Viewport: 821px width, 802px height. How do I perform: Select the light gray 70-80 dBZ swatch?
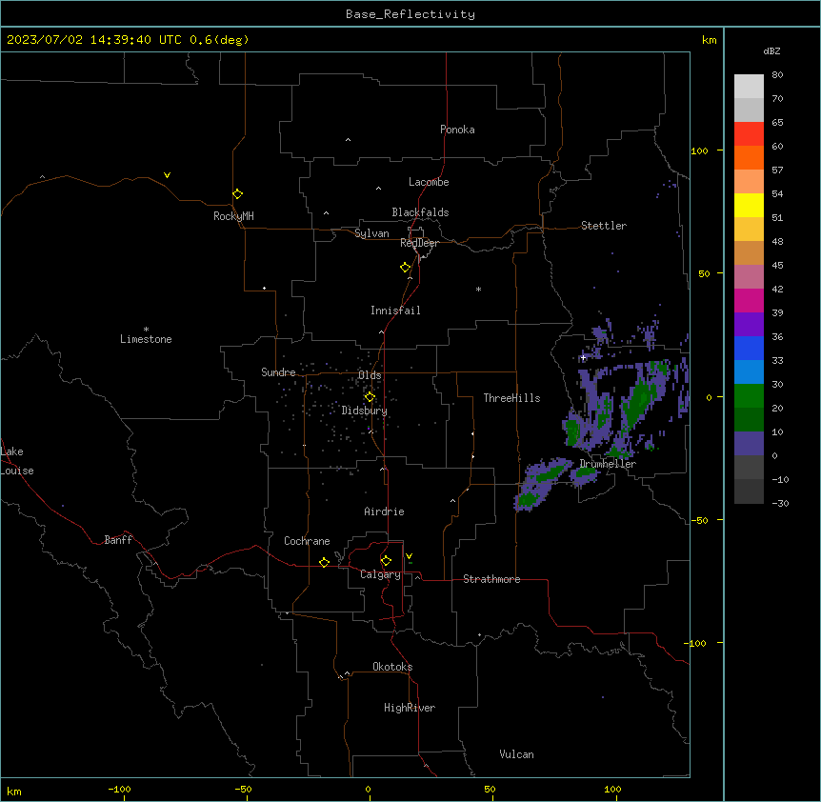tap(749, 87)
